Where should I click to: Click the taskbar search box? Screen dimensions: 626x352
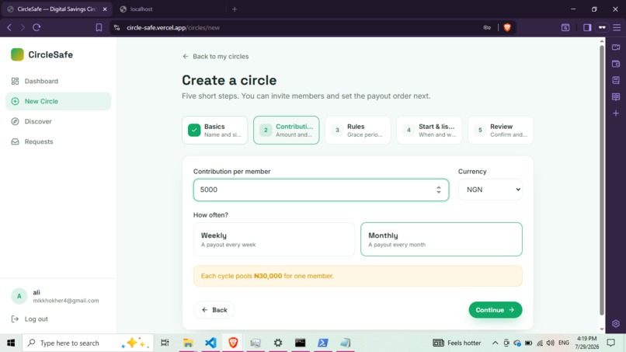click(x=88, y=343)
